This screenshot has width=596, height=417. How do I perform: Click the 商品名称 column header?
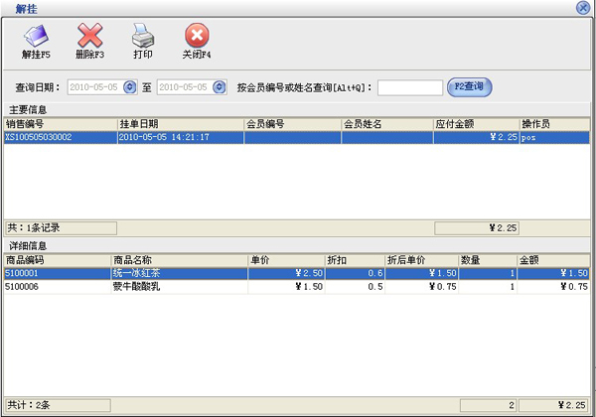179,260
